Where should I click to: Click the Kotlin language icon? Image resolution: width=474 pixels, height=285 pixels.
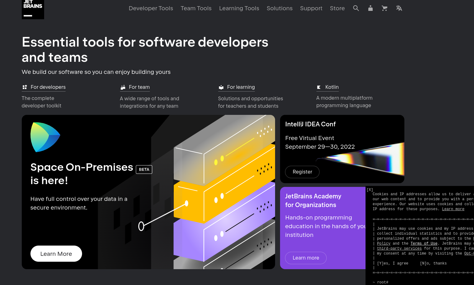[x=319, y=87]
